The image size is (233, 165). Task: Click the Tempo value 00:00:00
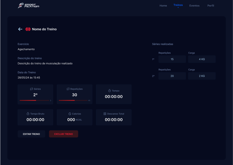click(x=114, y=97)
